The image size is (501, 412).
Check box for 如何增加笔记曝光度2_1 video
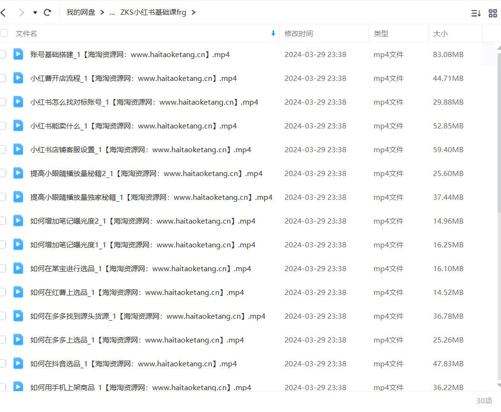(3, 221)
